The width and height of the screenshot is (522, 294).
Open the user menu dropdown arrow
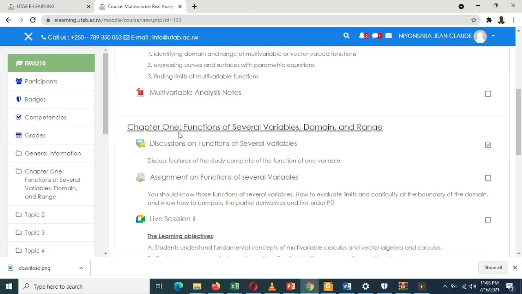[x=493, y=36]
